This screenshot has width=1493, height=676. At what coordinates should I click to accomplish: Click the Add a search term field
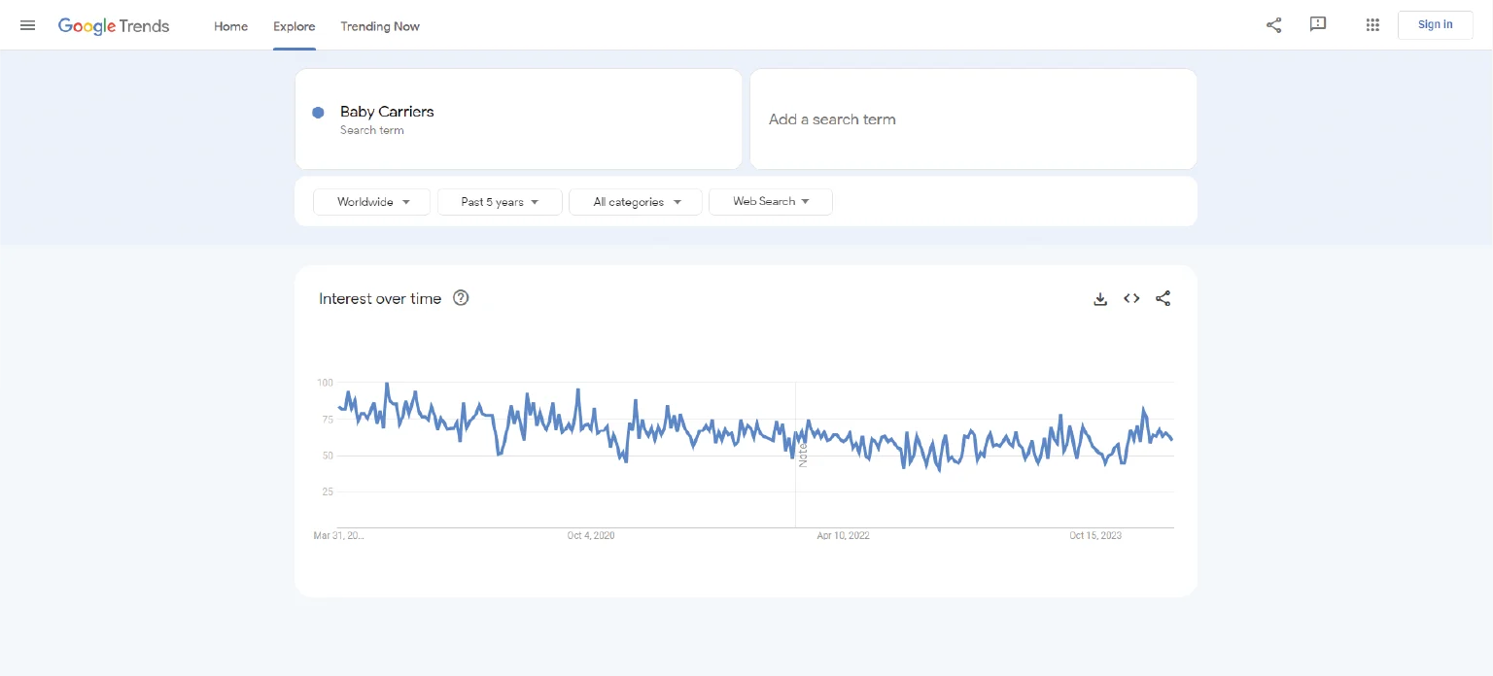972,119
